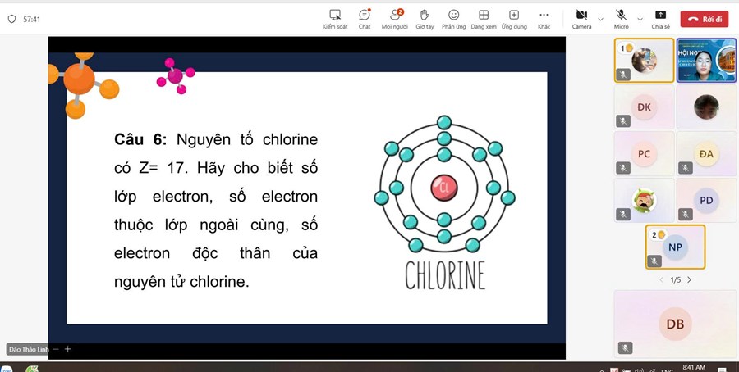Image resolution: width=739 pixels, height=372 pixels.
Task: Select the DB participant tile
Action: tap(675, 324)
